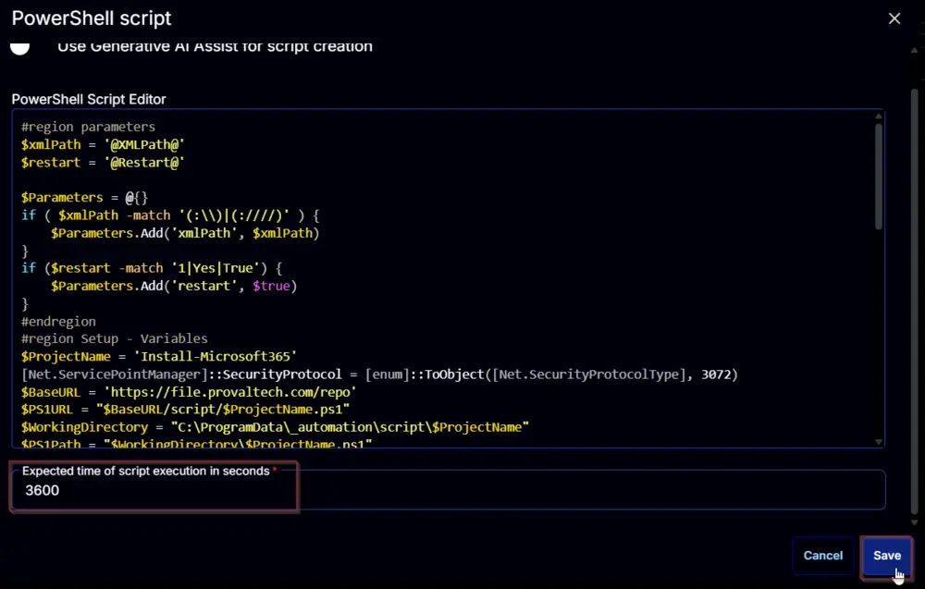Click script editor scroll-up arrow
The height and width of the screenshot is (589, 925).
(879, 117)
